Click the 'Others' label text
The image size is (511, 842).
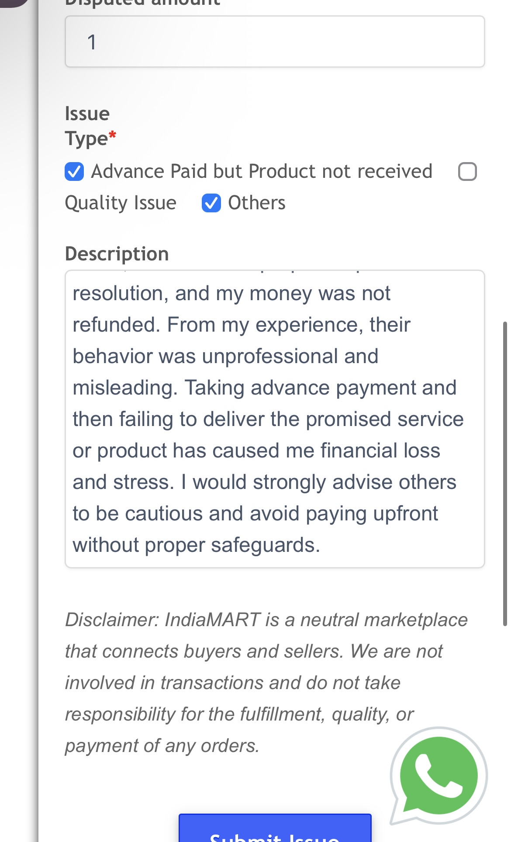(257, 203)
